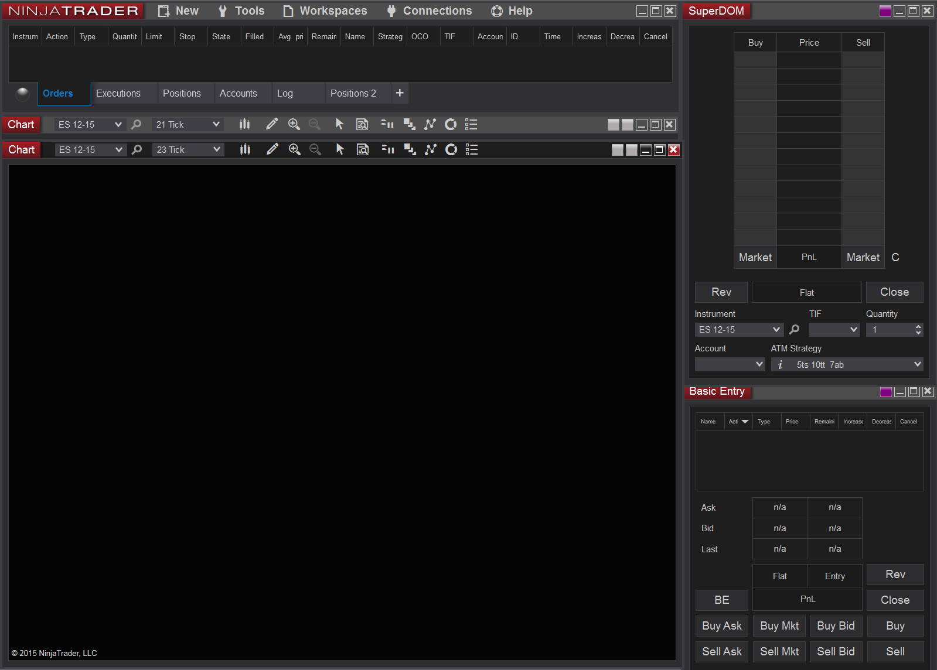Open the Tools menu
The image size is (937, 670).
point(241,11)
